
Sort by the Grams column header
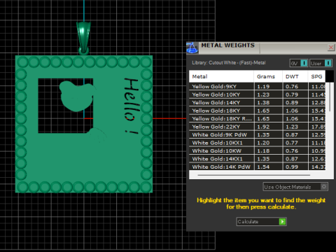(268, 76)
